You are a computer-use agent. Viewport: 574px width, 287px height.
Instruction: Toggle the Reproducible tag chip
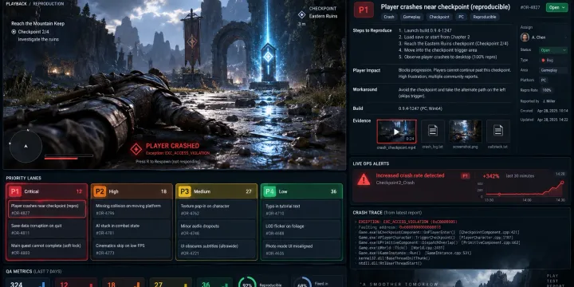tap(485, 17)
